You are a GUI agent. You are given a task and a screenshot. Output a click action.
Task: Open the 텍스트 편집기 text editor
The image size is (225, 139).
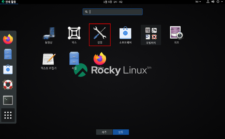pos(49,61)
